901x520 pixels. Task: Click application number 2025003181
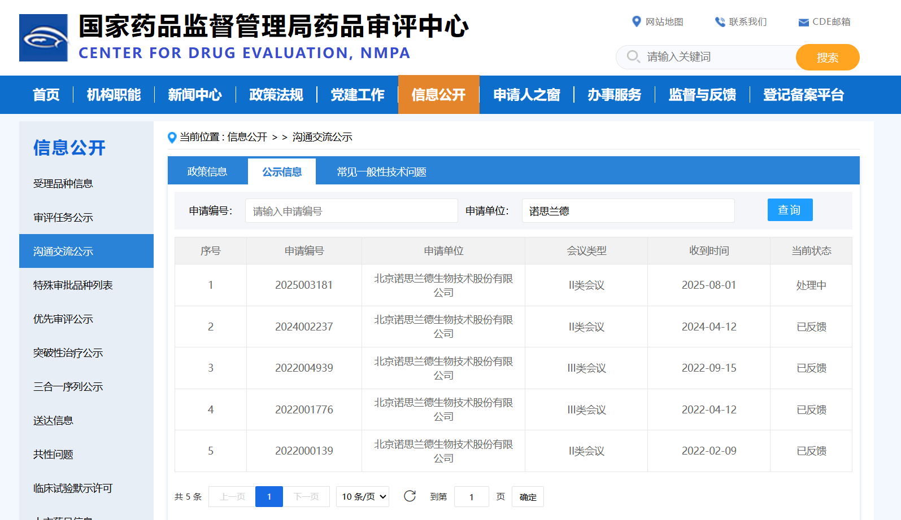304,285
